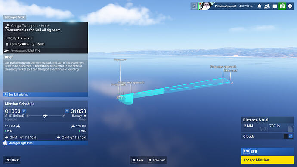Click the Cargo Transport hook icon
This screenshot has height=167, width=297.
pyautogui.click(x=7, y=25)
